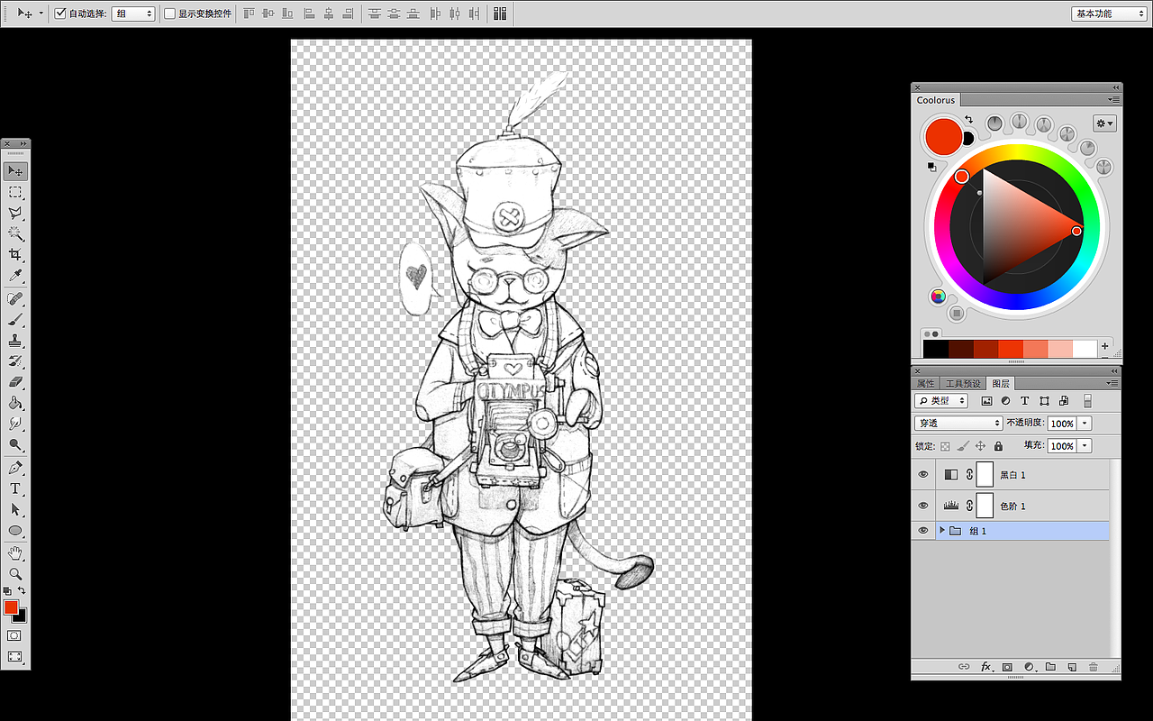Select the Polygonal Lasso tool
Viewport: 1153px width, 721px height.
[x=15, y=214]
